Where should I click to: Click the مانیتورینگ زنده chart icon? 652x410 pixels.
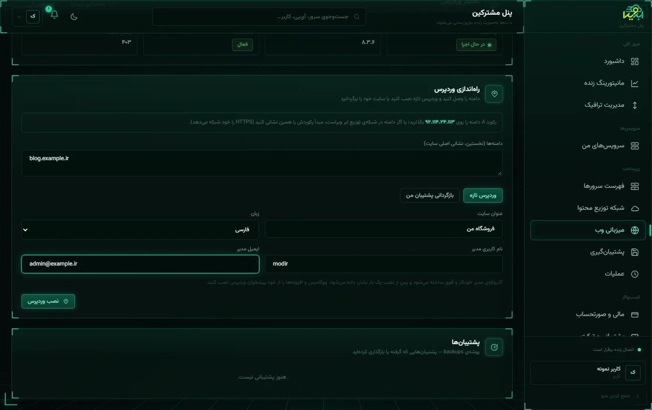634,83
